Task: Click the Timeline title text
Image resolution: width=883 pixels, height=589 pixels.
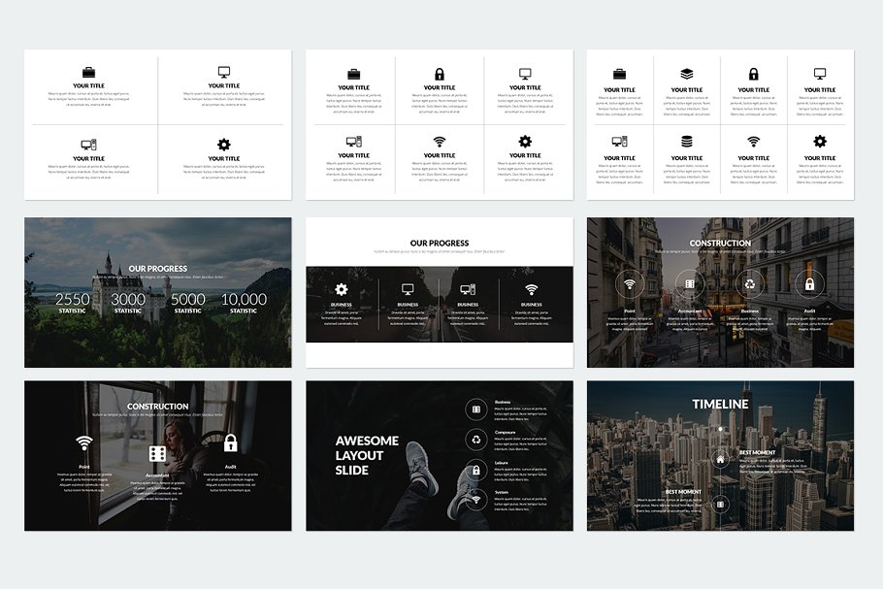Action: pos(720,404)
